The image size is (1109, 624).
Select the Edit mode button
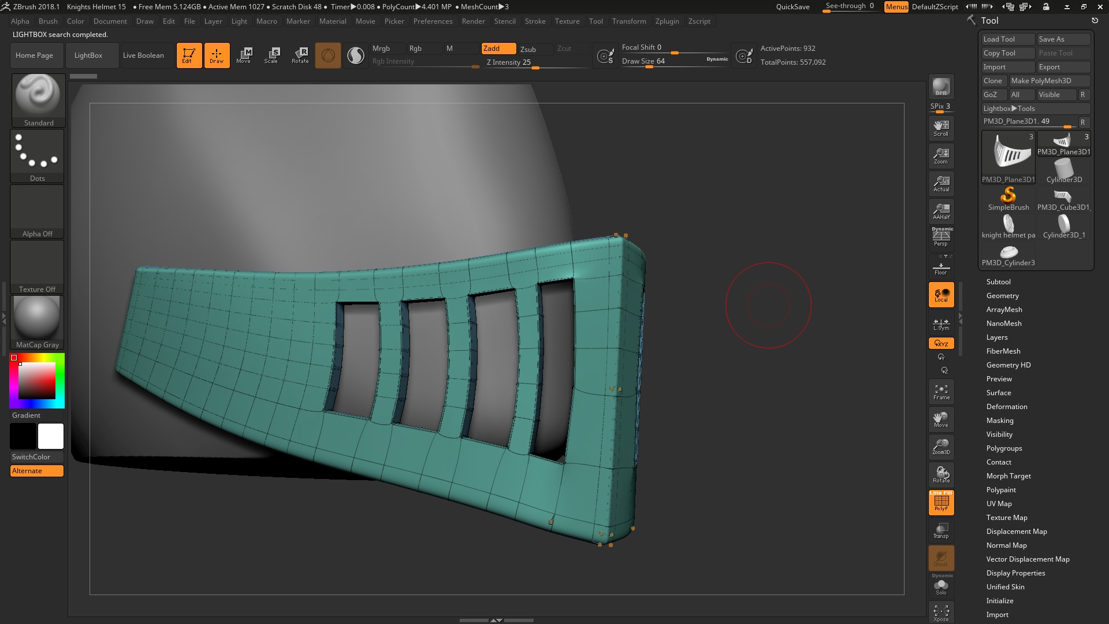click(x=189, y=55)
